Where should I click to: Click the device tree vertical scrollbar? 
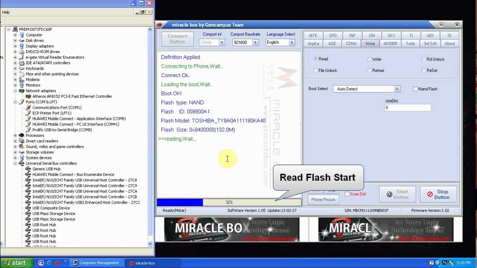point(150,137)
